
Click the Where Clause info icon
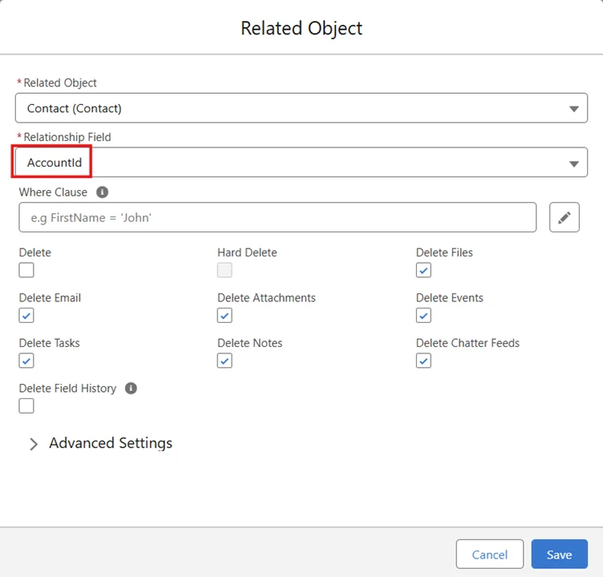pyautogui.click(x=102, y=192)
